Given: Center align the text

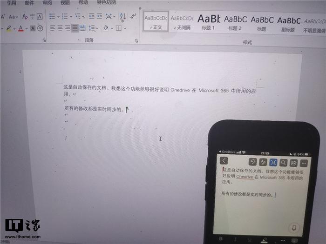Looking at the screenshot, I should (x=60, y=28).
